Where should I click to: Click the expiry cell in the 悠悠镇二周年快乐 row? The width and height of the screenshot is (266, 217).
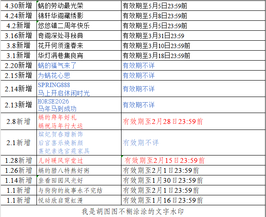[x=193, y=26]
